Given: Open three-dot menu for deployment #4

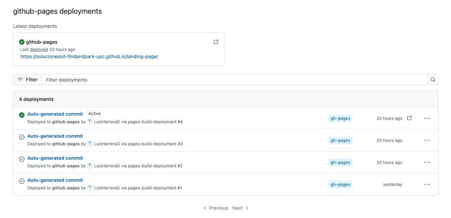Looking at the screenshot, I should [x=427, y=118].
